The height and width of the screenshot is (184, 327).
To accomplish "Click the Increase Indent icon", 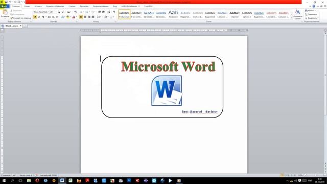I will (x=103, y=12).
